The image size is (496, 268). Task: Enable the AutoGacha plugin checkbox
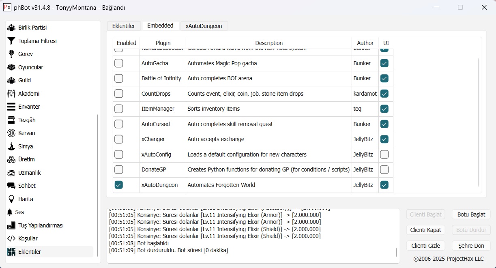[x=118, y=63]
